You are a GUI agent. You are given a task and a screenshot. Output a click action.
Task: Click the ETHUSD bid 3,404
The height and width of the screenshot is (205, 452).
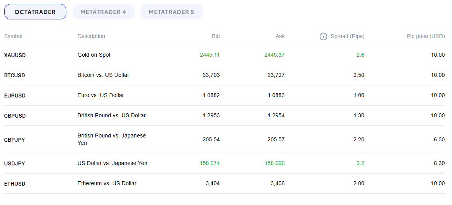[213, 183]
